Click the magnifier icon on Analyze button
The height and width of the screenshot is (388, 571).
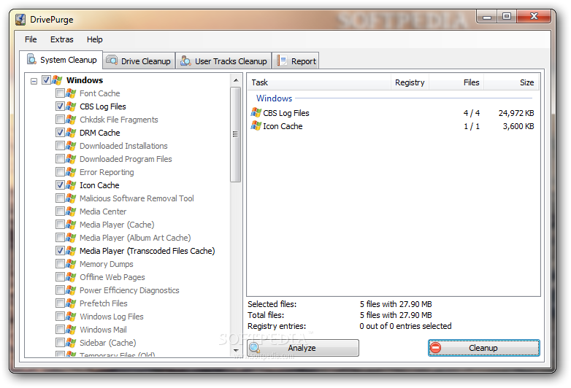tap(255, 348)
